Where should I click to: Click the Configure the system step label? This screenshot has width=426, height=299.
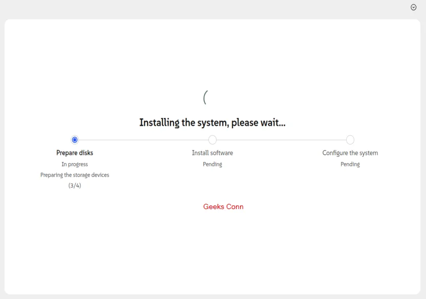click(x=350, y=152)
